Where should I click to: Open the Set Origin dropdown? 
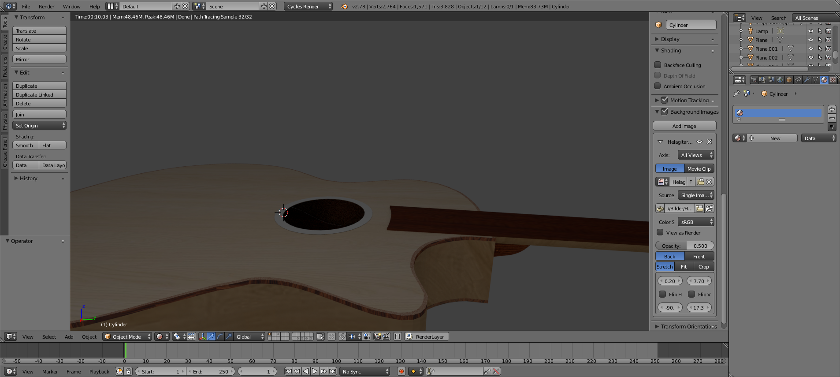pyautogui.click(x=39, y=125)
